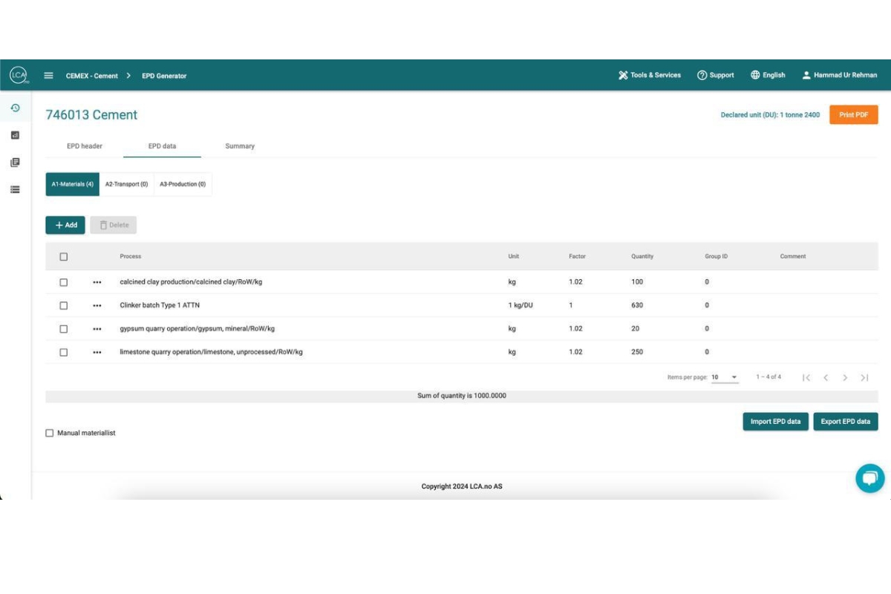Image resolution: width=891 pixels, height=594 pixels.
Task: Select the A1-Materials (4) tab
Action: coord(72,184)
